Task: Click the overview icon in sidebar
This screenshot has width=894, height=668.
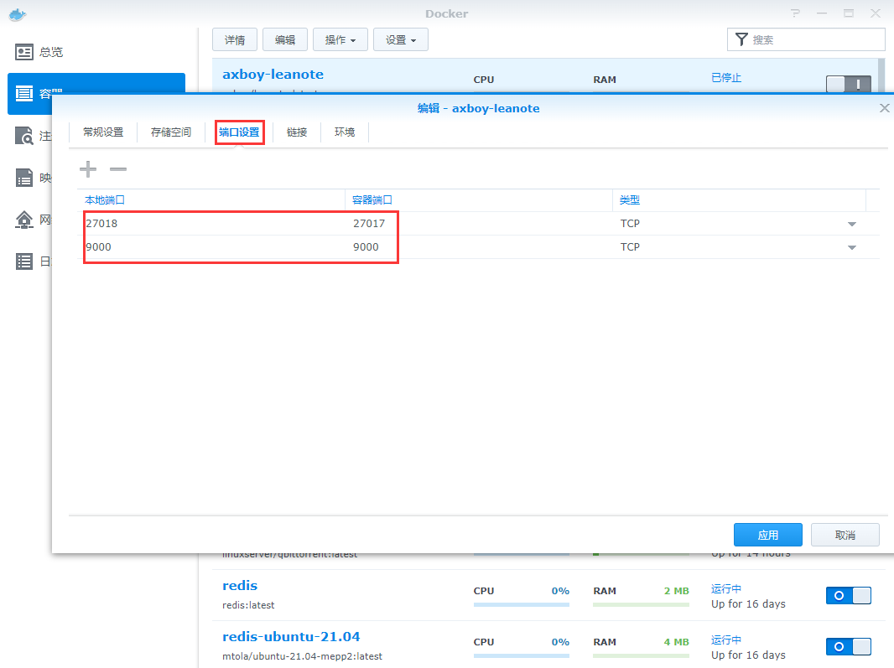Action: [x=25, y=52]
